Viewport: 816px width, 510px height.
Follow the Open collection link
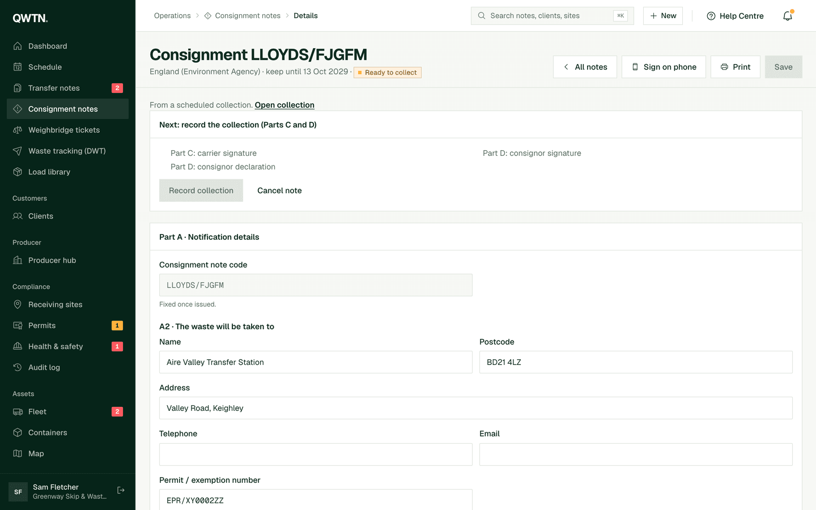pos(284,105)
